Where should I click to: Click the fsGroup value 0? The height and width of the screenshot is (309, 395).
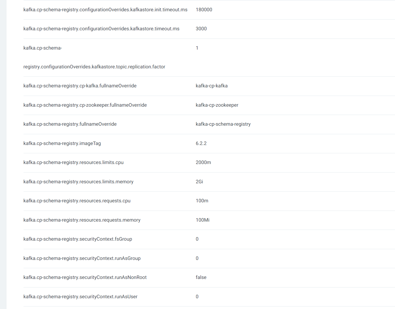click(197, 239)
